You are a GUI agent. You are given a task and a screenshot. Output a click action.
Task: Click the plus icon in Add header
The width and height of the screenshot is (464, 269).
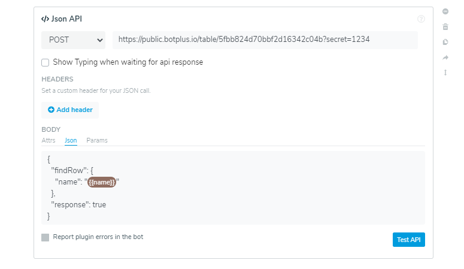[51, 110]
